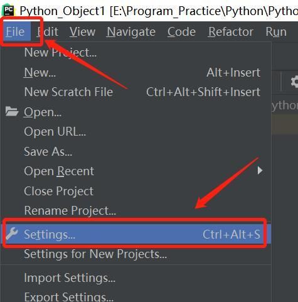Open the View menu
The width and height of the screenshot is (298, 302).
pyautogui.click(x=82, y=32)
